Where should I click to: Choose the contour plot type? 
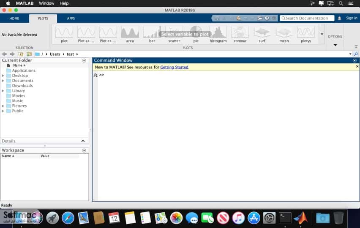point(240,34)
